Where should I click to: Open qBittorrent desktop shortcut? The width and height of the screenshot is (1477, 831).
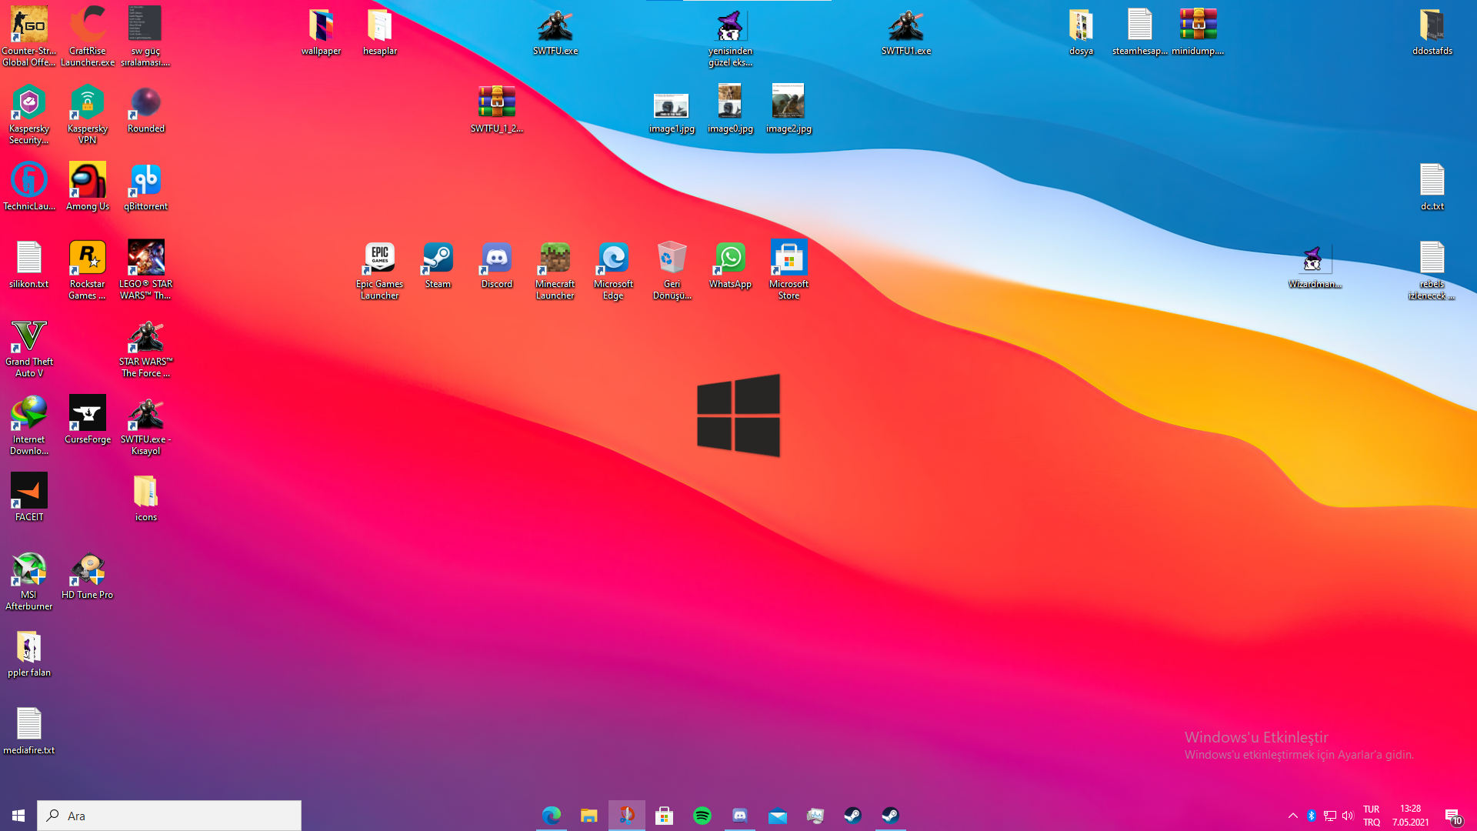tap(146, 186)
